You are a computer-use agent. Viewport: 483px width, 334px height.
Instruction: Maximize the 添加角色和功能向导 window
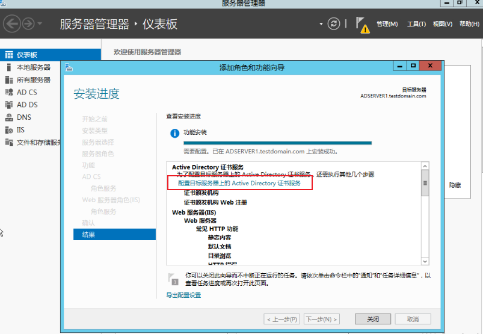pyautogui.click(x=413, y=66)
